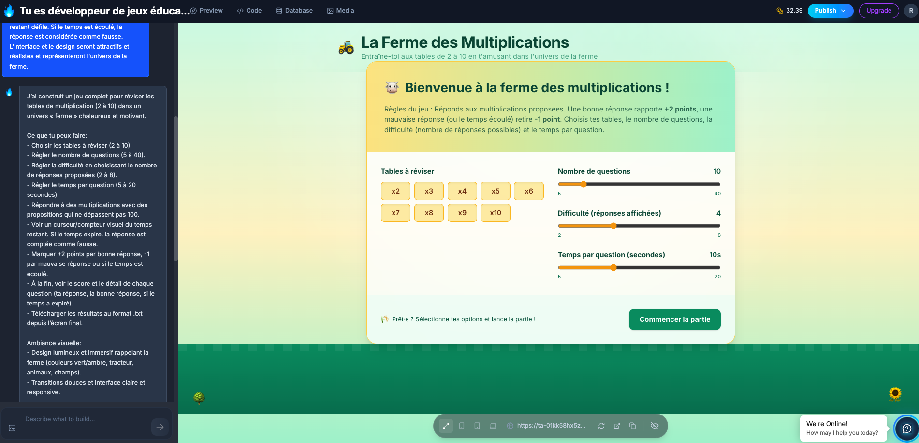The height and width of the screenshot is (443, 919).
Task: Attach an image to the prompt
Action: (x=13, y=428)
